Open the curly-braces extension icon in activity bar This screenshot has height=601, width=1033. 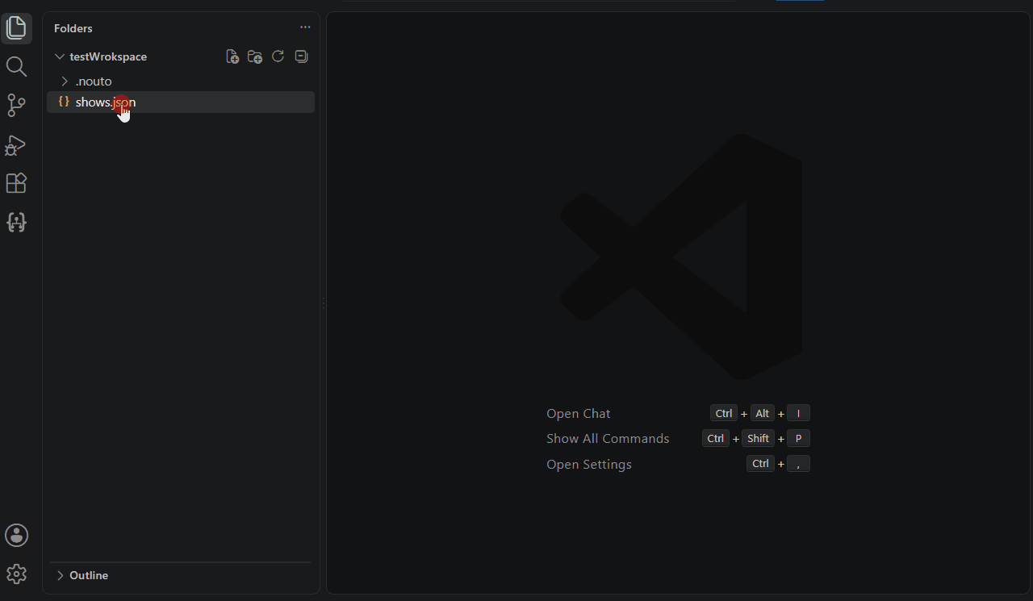16,222
